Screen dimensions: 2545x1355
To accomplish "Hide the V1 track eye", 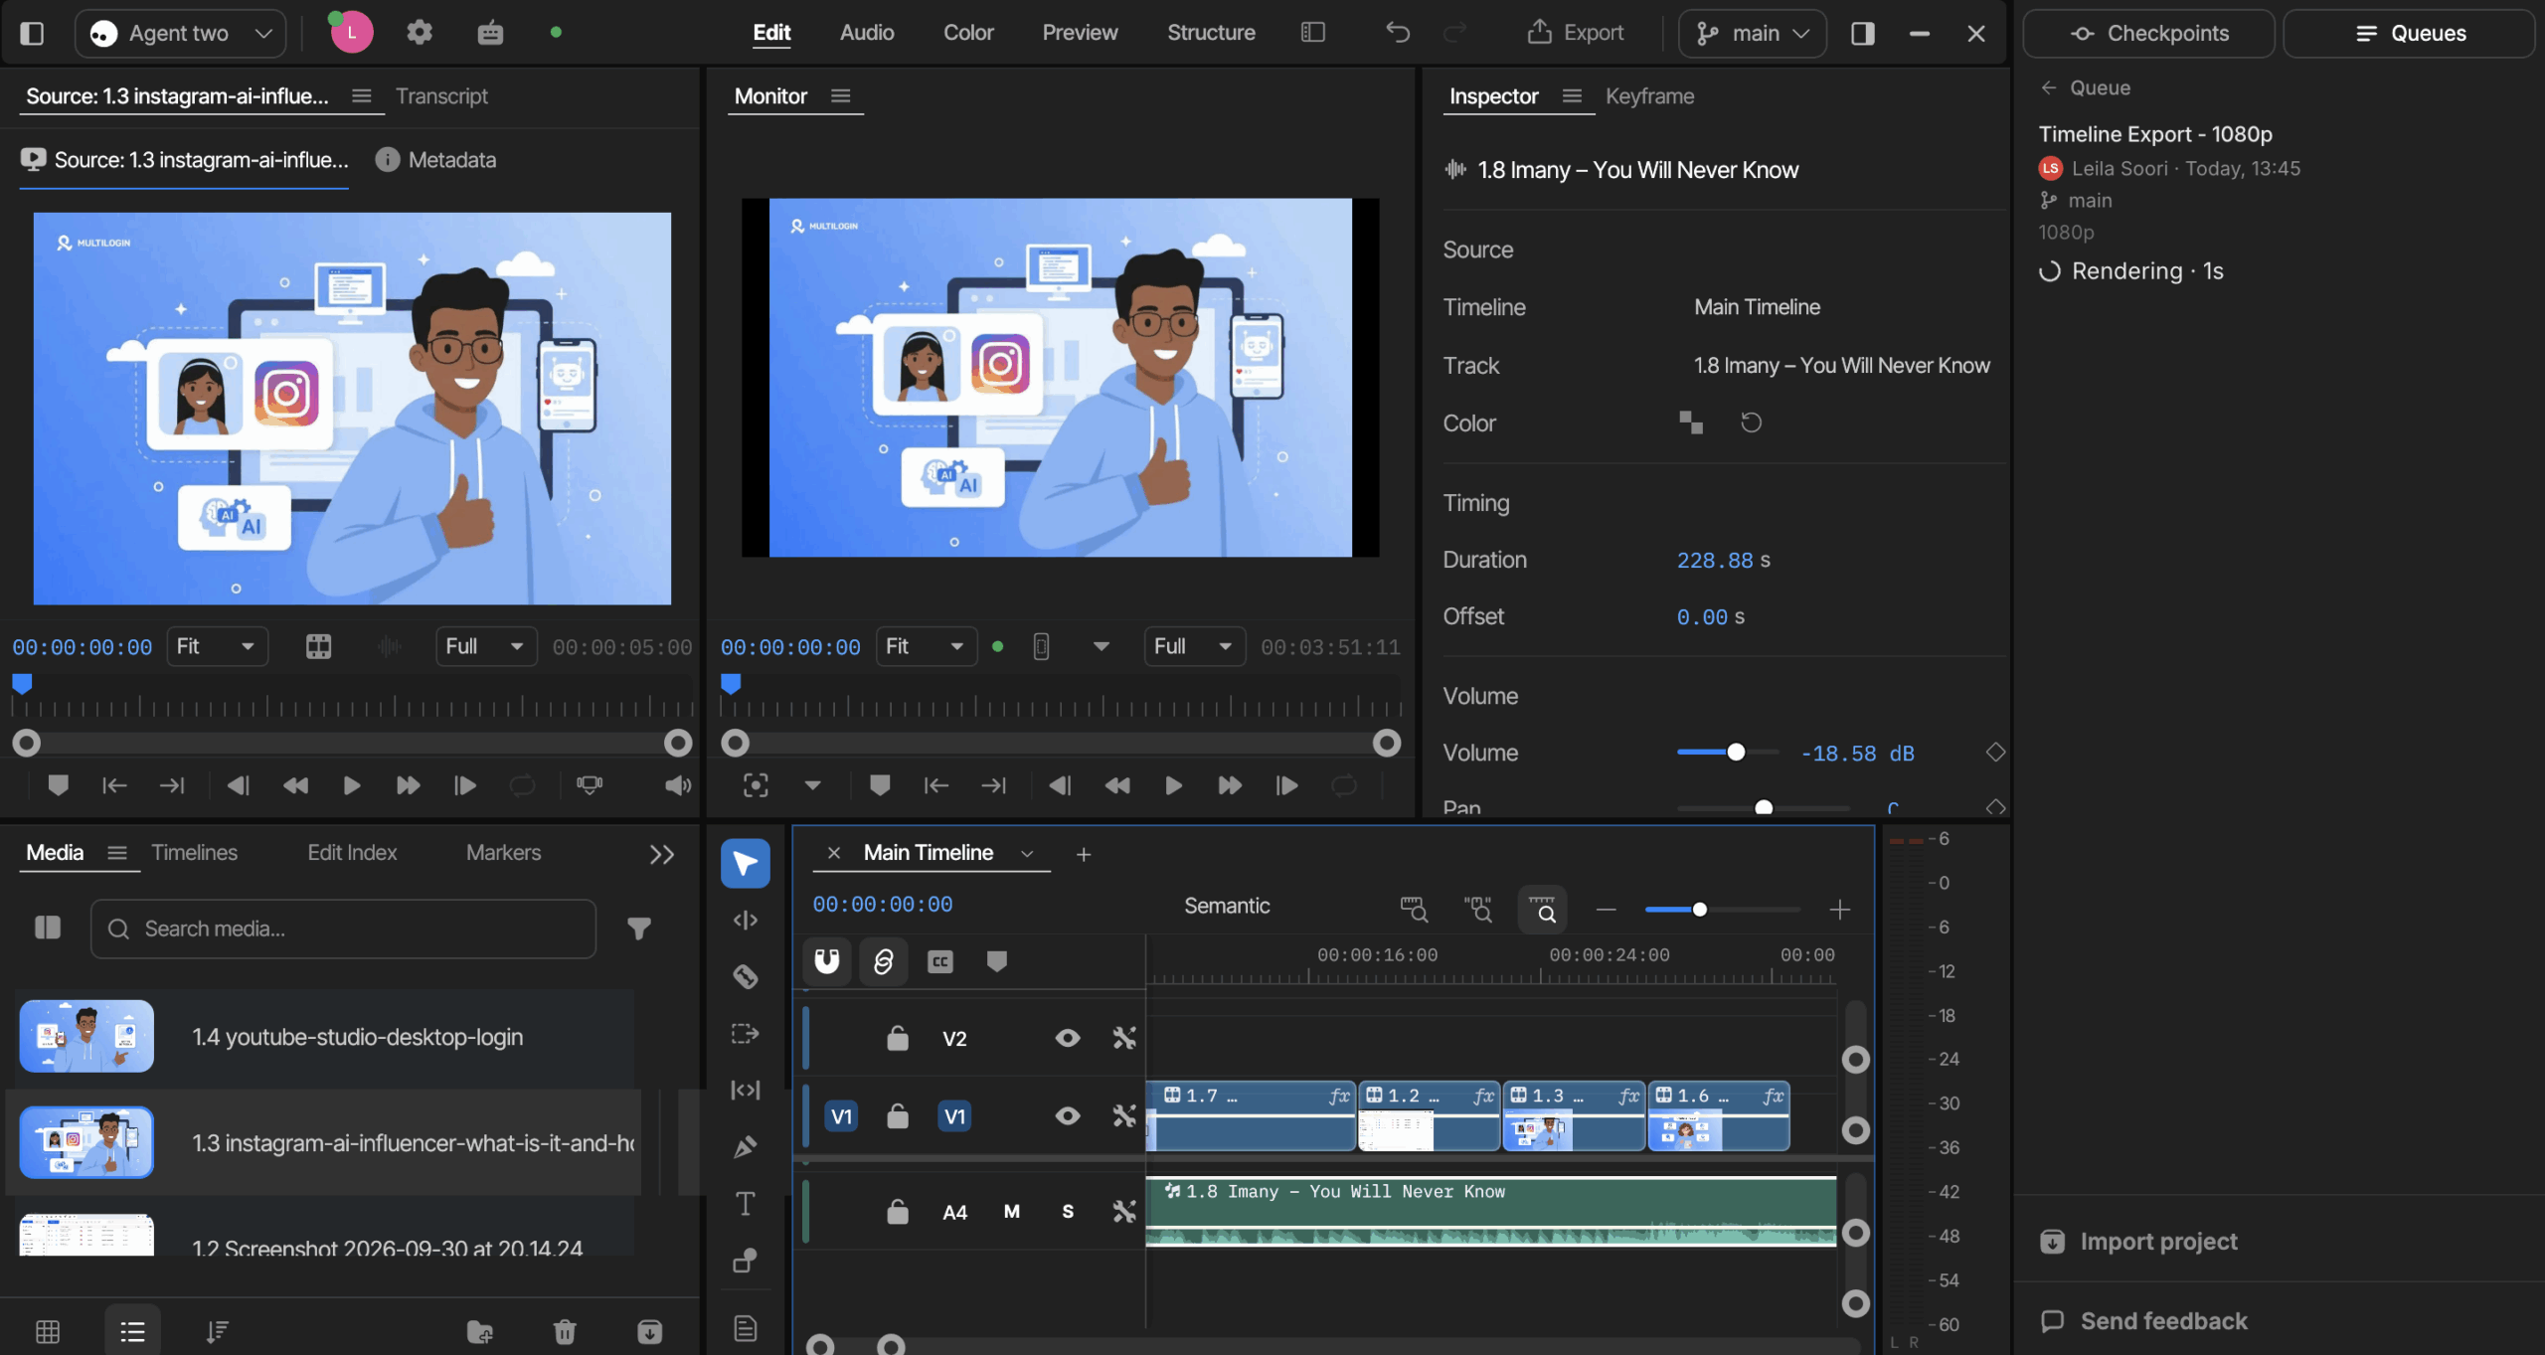I will [1068, 1116].
